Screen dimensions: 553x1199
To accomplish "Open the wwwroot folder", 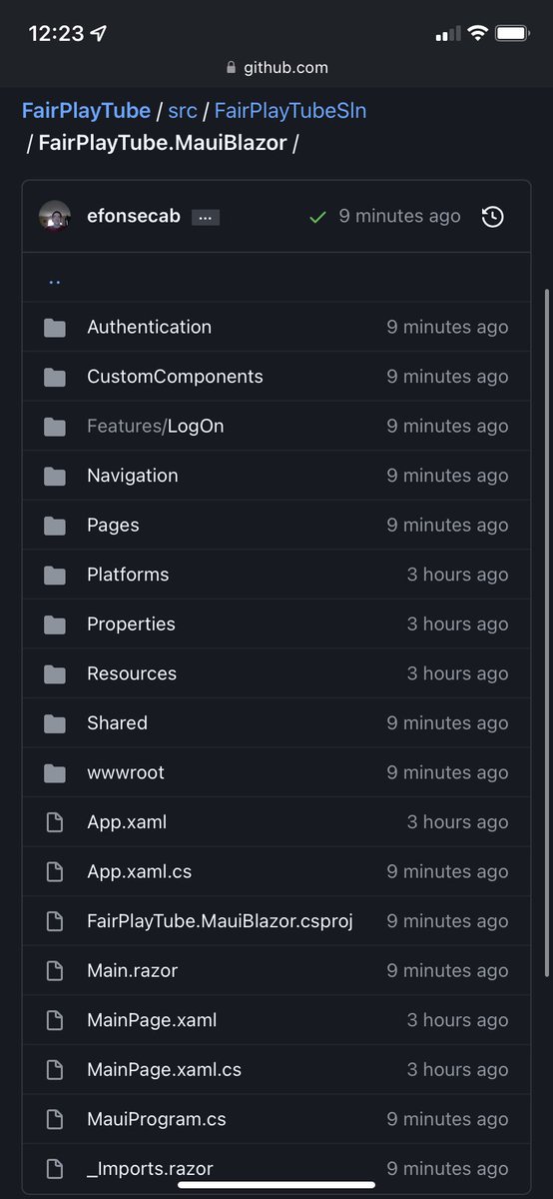I will tap(126, 772).
